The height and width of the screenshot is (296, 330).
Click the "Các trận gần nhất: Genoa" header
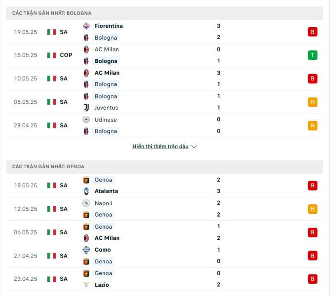(x=48, y=167)
